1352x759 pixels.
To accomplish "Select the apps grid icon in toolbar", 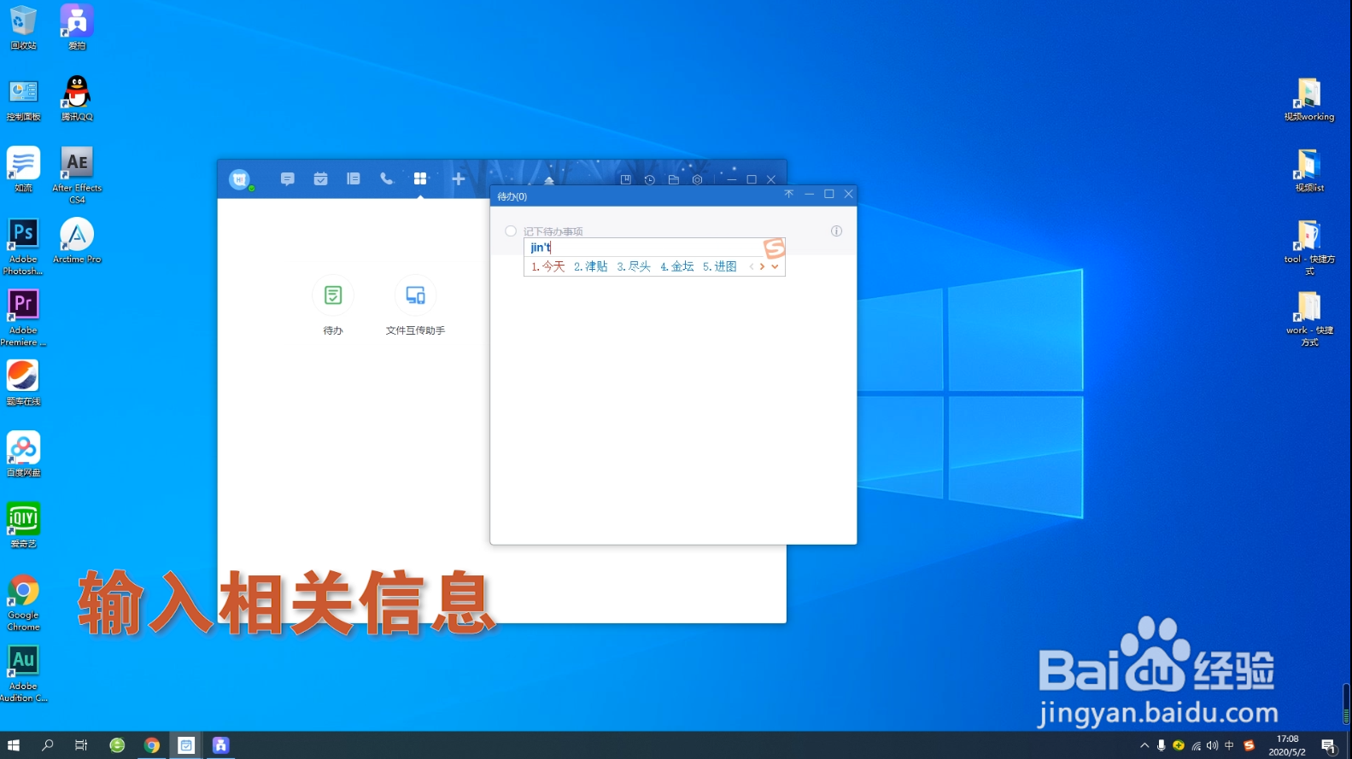I will pyautogui.click(x=420, y=178).
